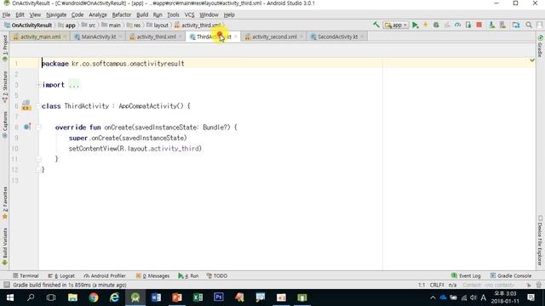Screen dimensions: 545x306
Task: Open the Edit menu
Action: pyautogui.click(x=20, y=14)
